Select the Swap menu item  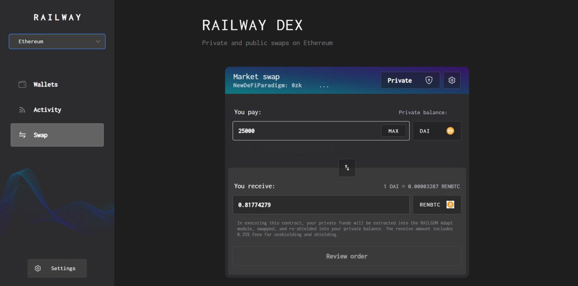point(57,135)
